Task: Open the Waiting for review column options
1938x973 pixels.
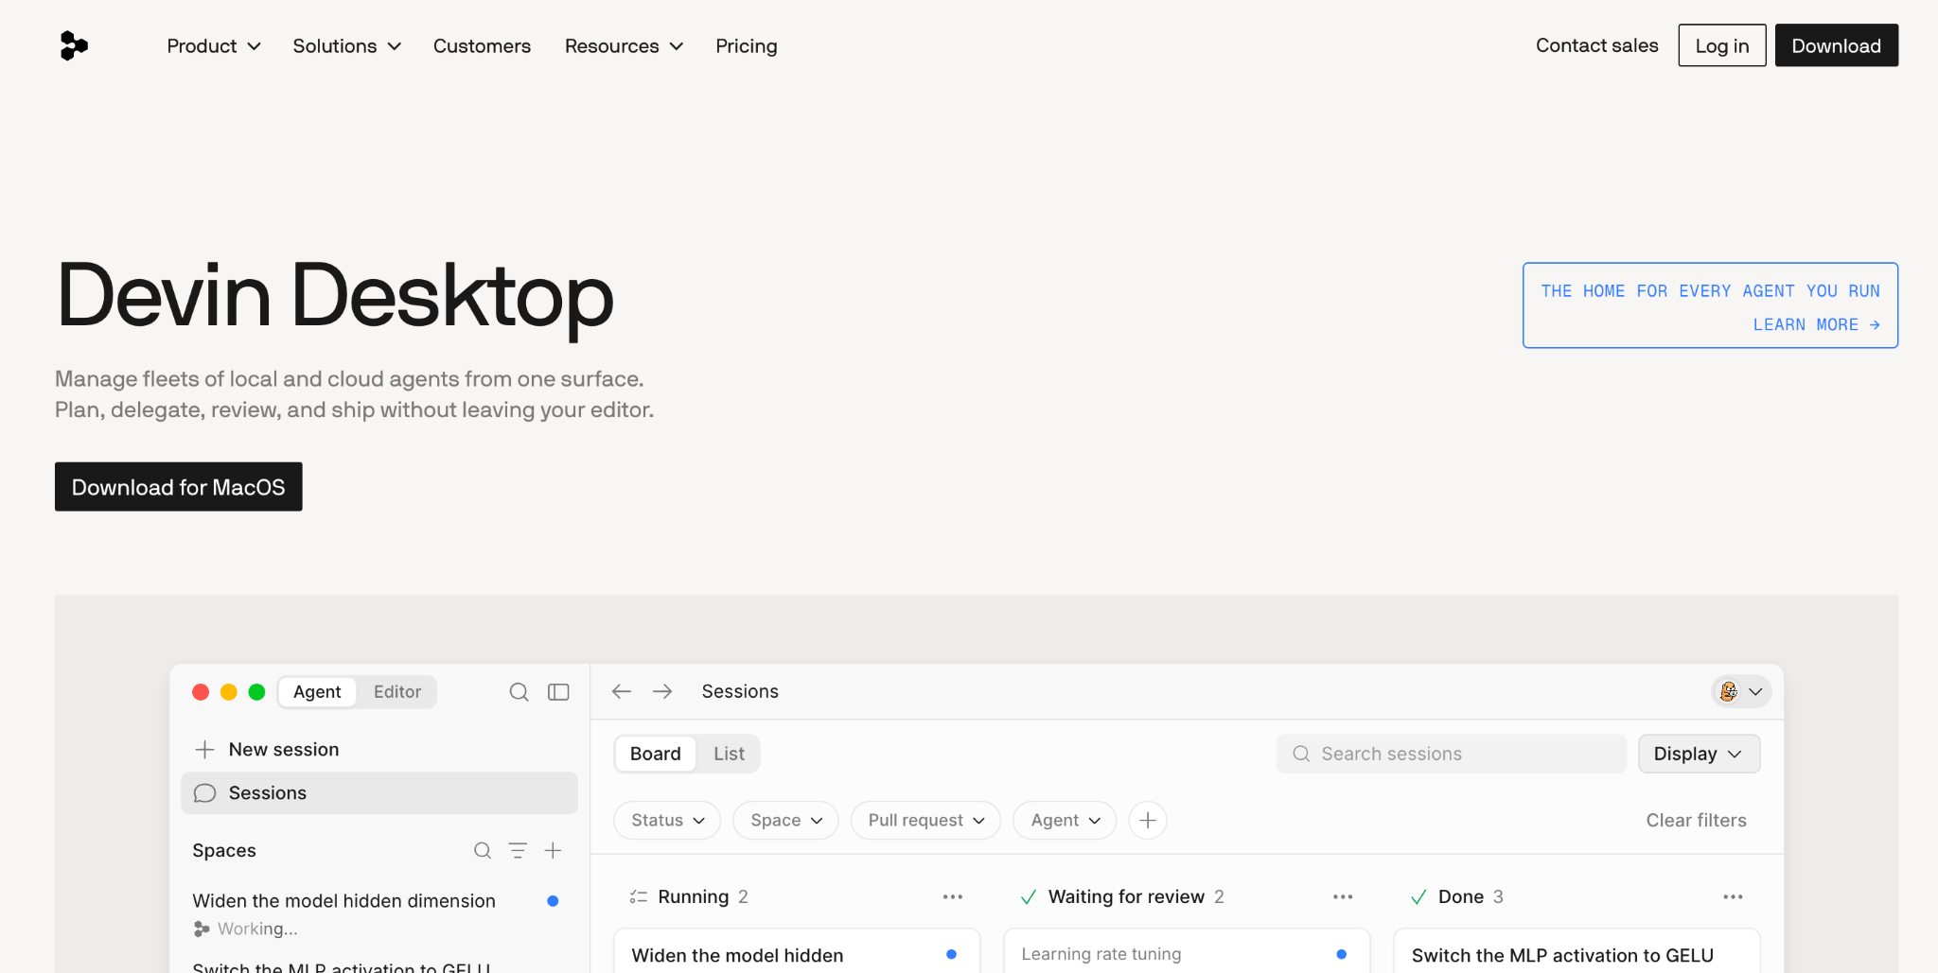Action: click(x=1343, y=896)
